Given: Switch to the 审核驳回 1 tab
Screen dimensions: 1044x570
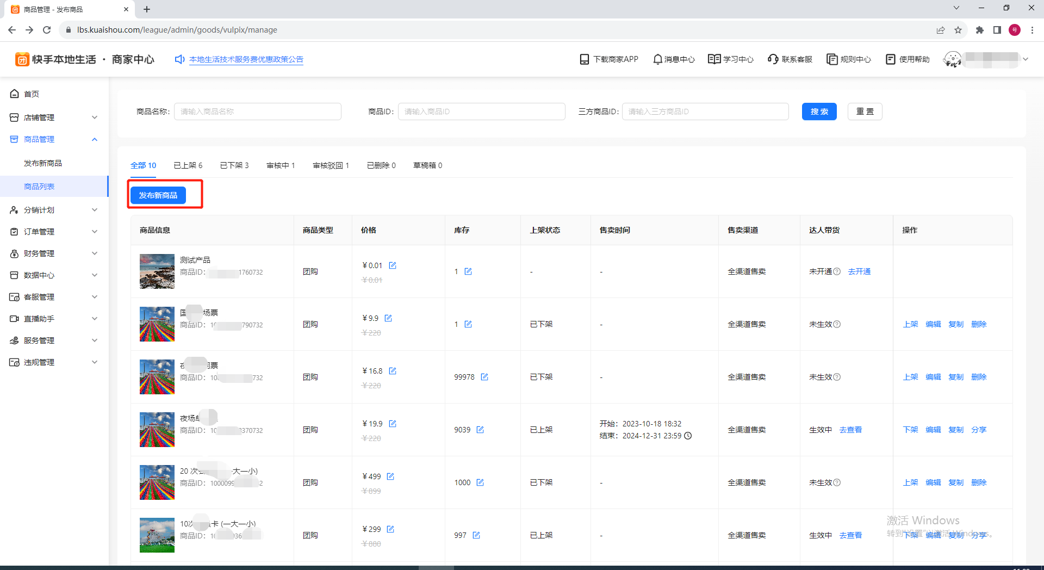Looking at the screenshot, I should 331,165.
